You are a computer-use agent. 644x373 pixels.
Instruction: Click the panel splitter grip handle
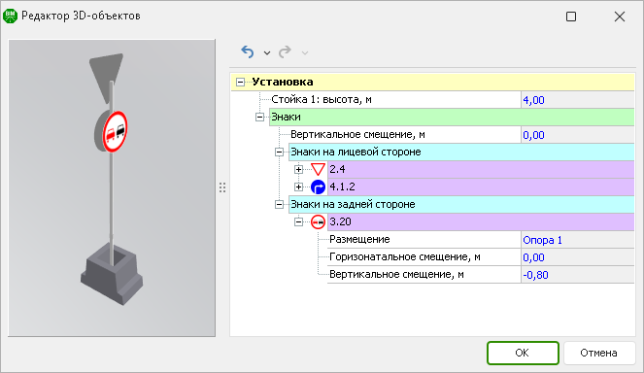[x=222, y=187]
